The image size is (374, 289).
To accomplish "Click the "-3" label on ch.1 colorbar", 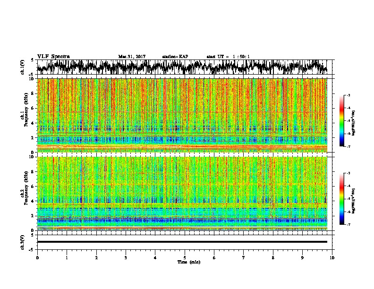I will click(348, 95).
